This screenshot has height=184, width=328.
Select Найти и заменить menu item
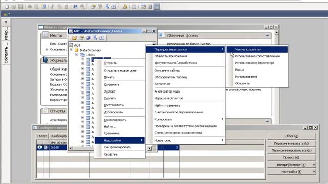186,106
